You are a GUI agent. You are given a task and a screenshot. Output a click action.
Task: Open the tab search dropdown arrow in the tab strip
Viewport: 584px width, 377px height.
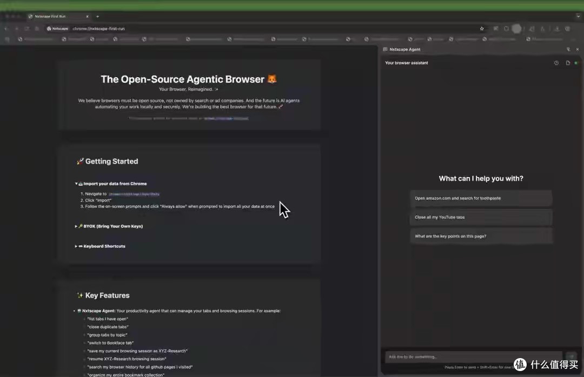(x=578, y=16)
